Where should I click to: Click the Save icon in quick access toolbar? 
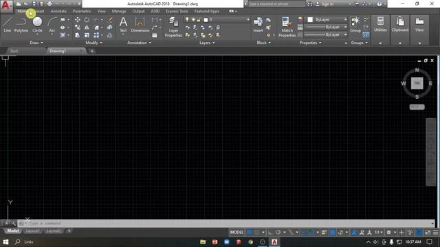[x=34, y=4]
